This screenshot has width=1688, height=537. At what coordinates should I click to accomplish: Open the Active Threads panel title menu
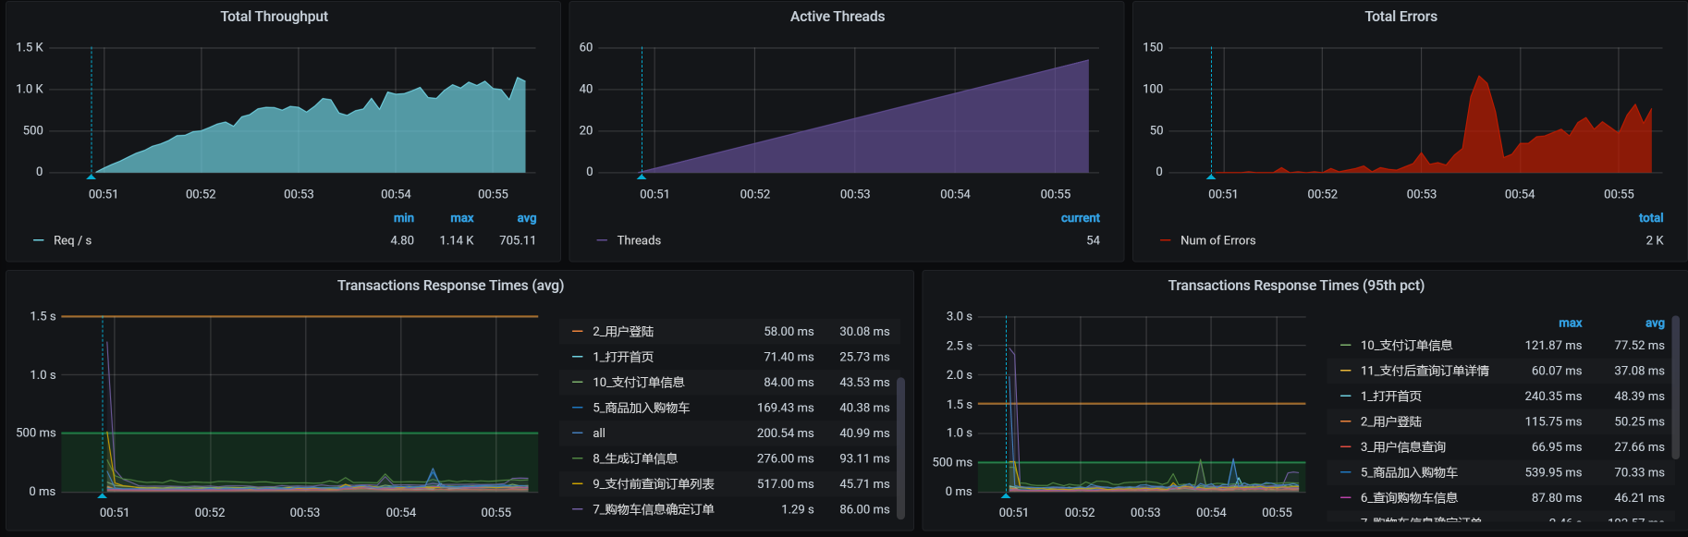click(x=837, y=17)
